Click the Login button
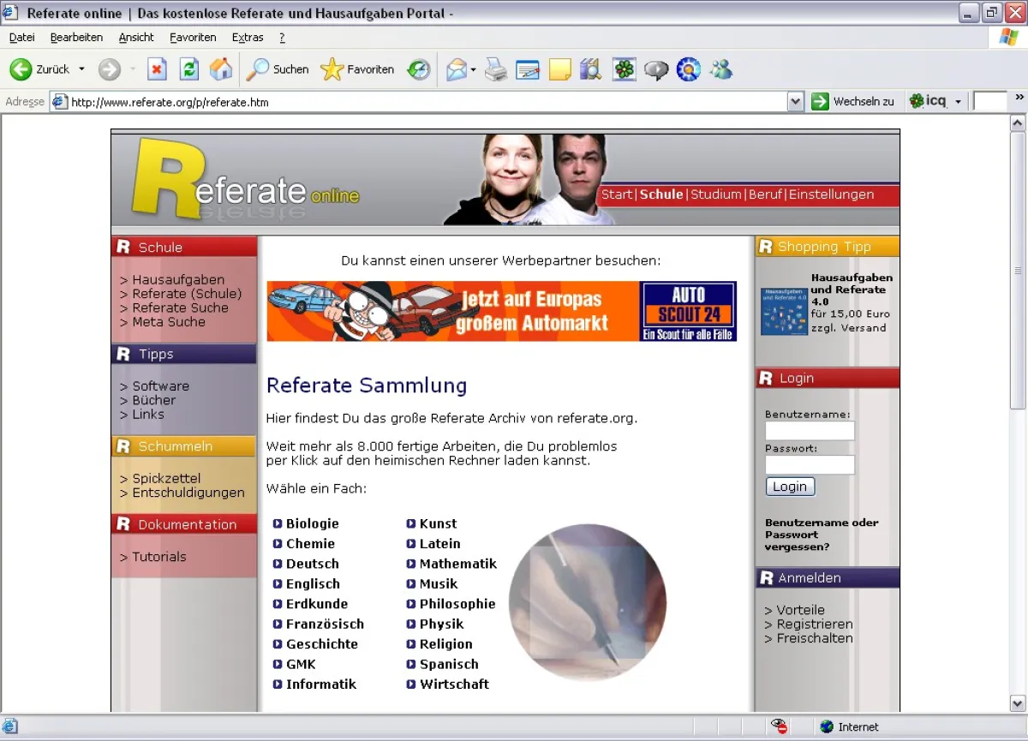The height and width of the screenshot is (741, 1028). pos(789,486)
